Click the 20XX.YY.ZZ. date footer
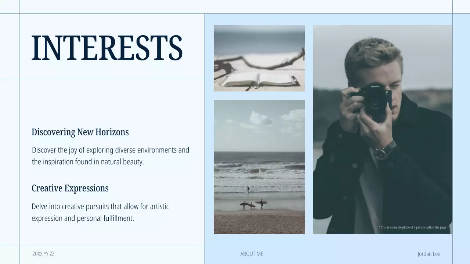 (x=44, y=254)
